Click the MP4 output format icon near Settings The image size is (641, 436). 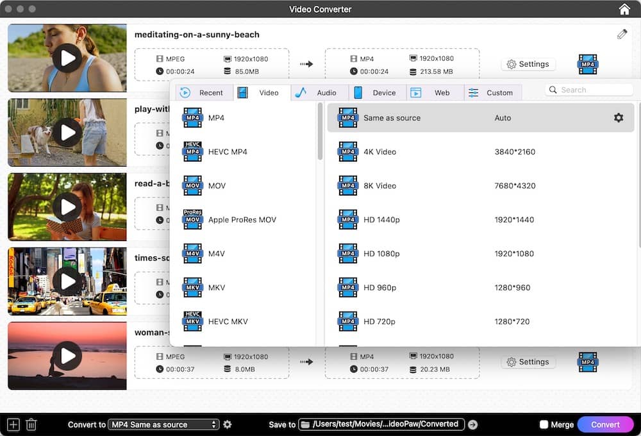pyautogui.click(x=588, y=64)
